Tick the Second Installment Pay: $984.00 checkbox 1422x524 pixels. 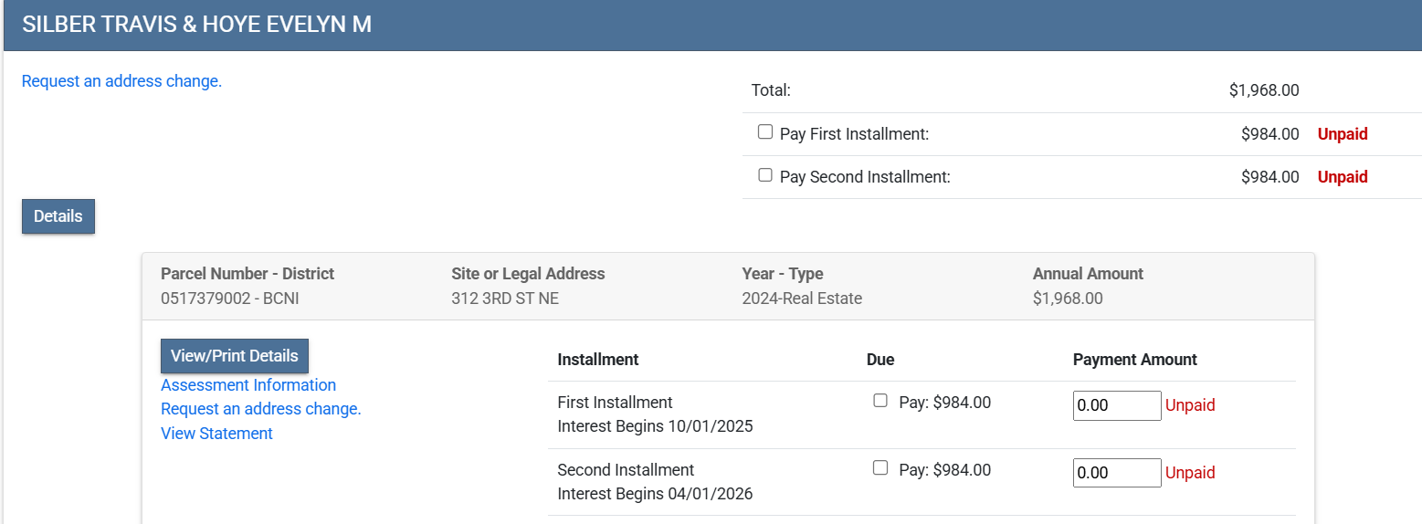point(880,468)
